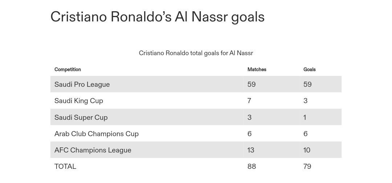Click the Matches column header

pos(257,69)
